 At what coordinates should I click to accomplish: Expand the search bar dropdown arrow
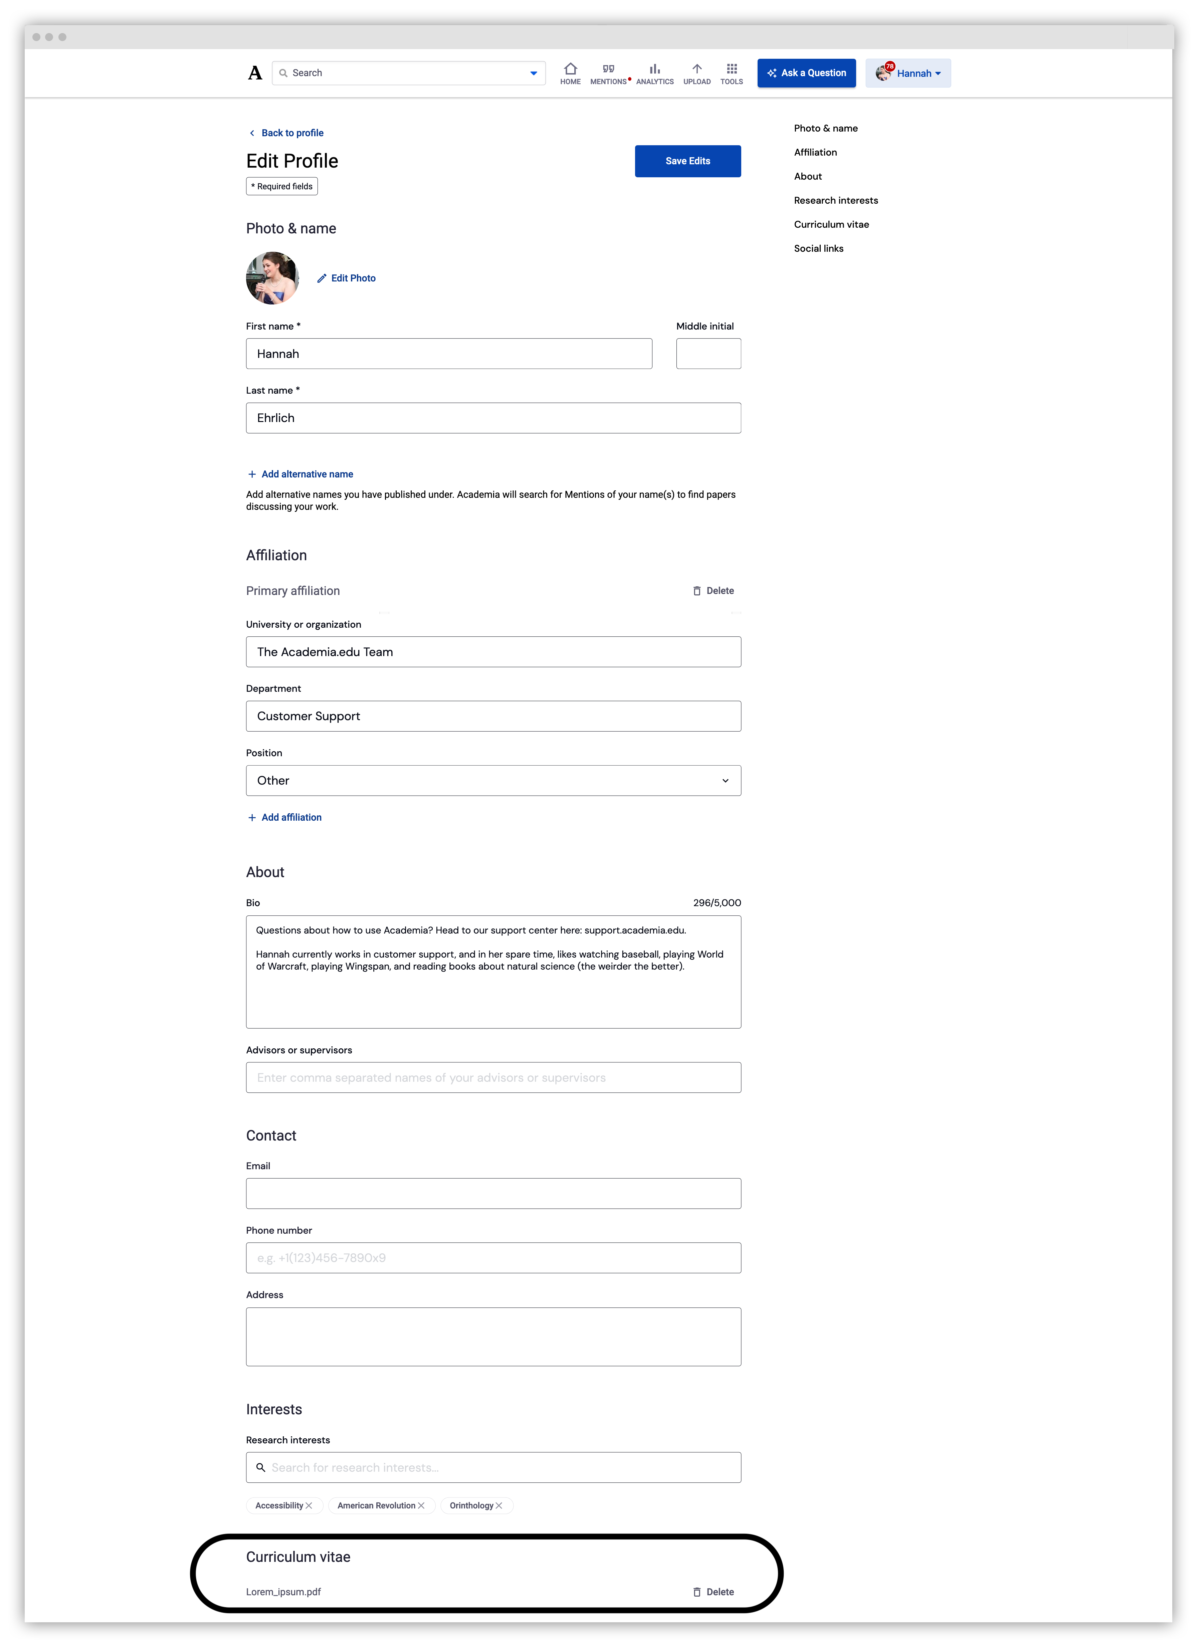[532, 73]
